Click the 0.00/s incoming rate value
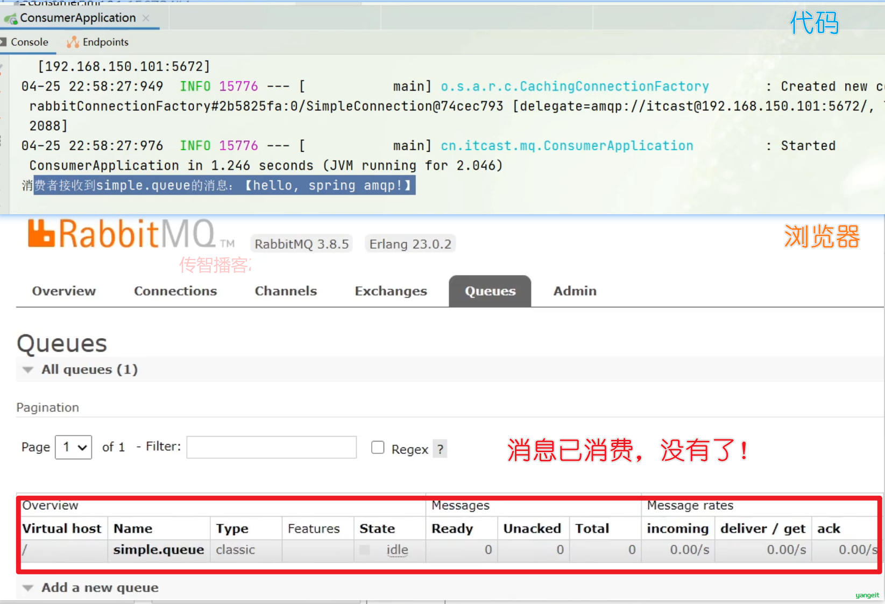885x604 pixels. 689,550
